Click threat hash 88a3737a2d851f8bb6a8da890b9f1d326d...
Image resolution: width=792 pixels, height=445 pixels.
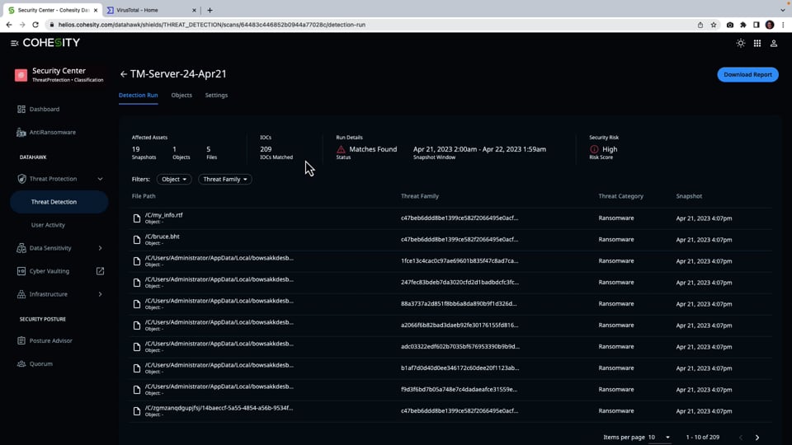459,304
